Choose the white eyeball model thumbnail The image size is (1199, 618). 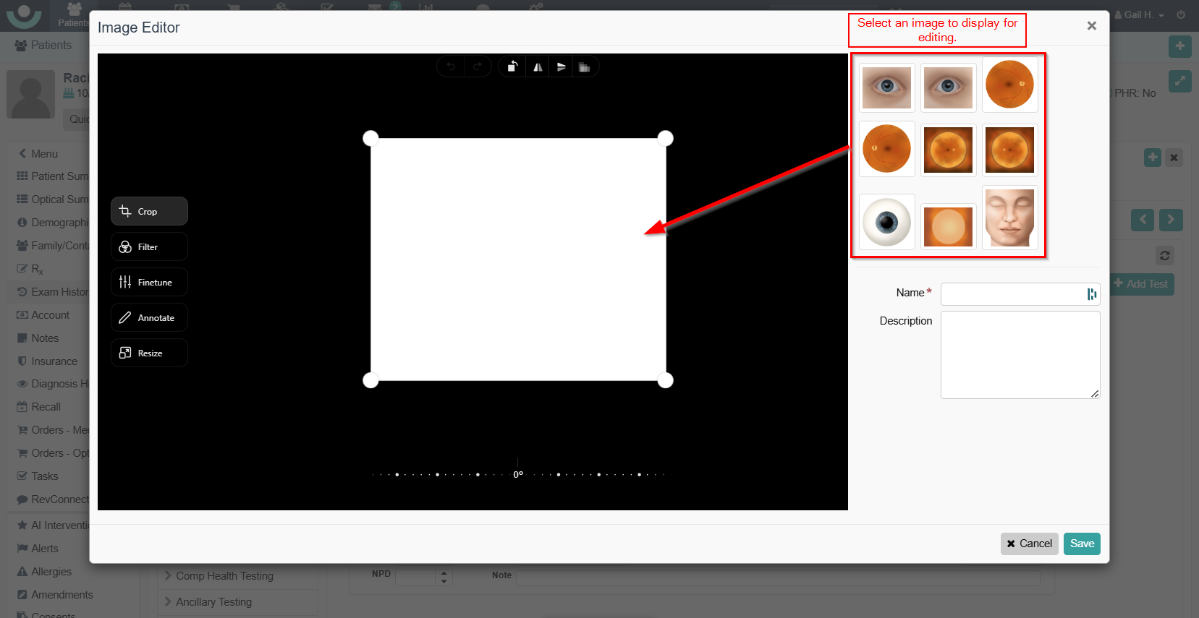[x=886, y=223]
